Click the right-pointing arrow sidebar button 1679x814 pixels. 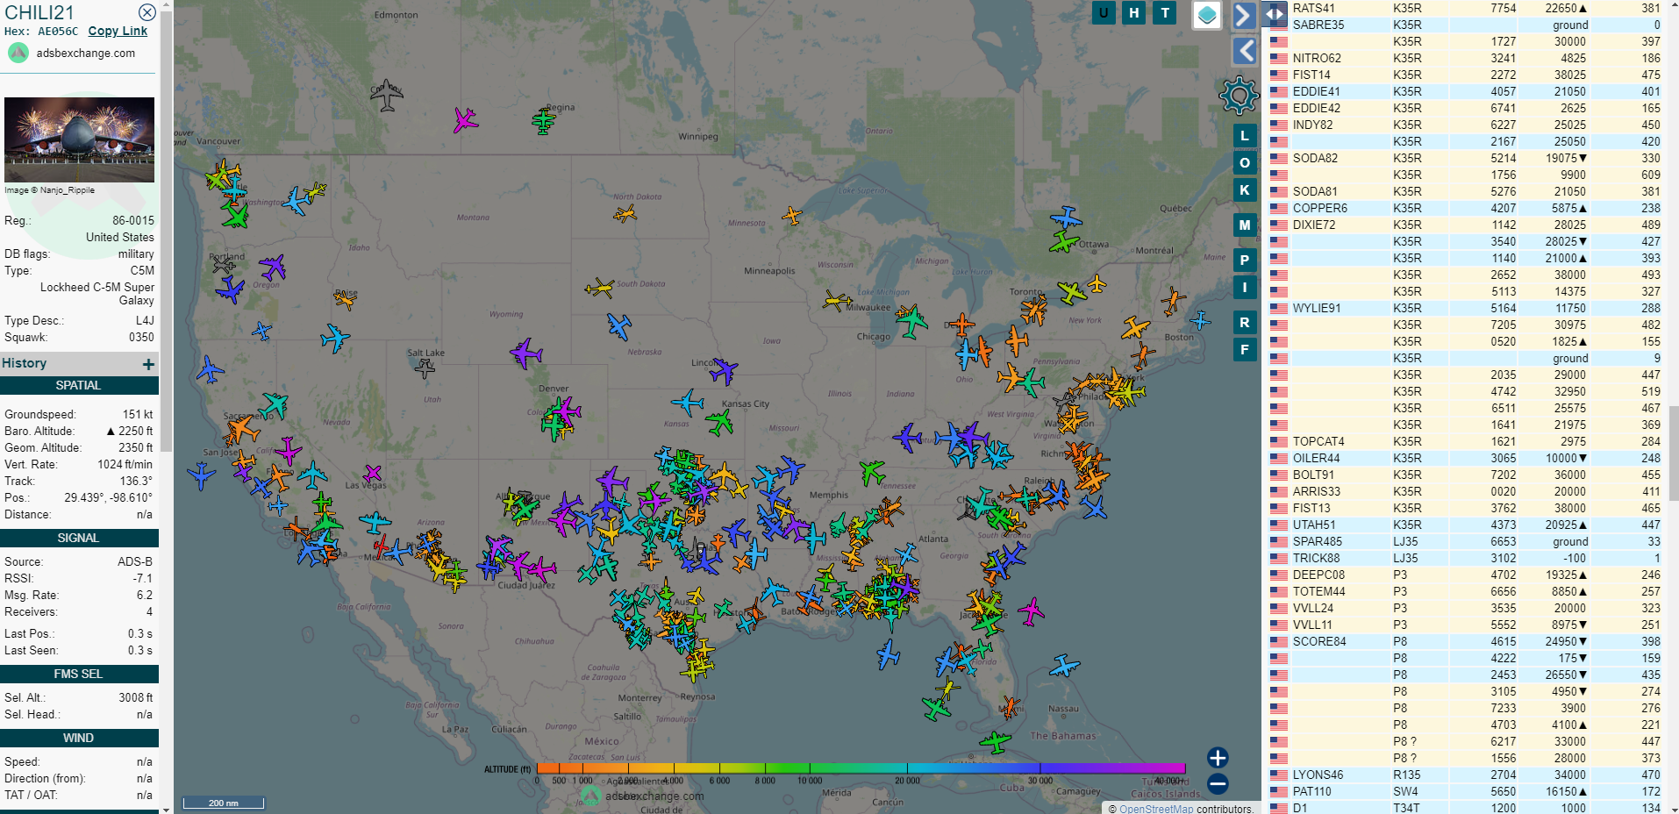click(1243, 15)
